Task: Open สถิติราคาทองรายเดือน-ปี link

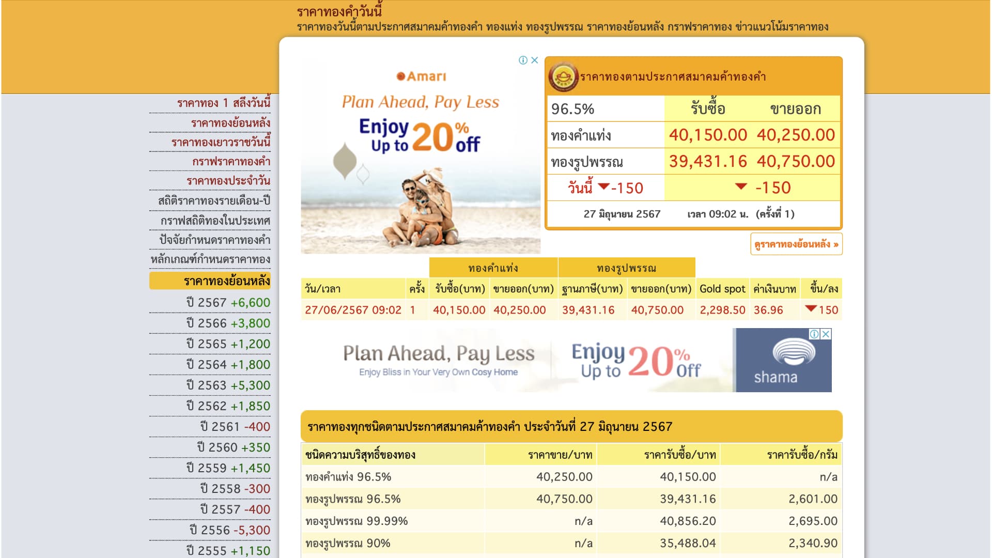Action: [x=214, y=200]
